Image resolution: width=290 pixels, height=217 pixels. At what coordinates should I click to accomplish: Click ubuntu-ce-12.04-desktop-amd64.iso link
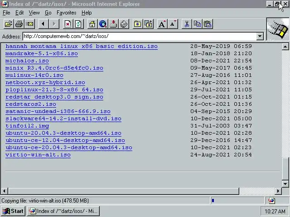[65, 140]
